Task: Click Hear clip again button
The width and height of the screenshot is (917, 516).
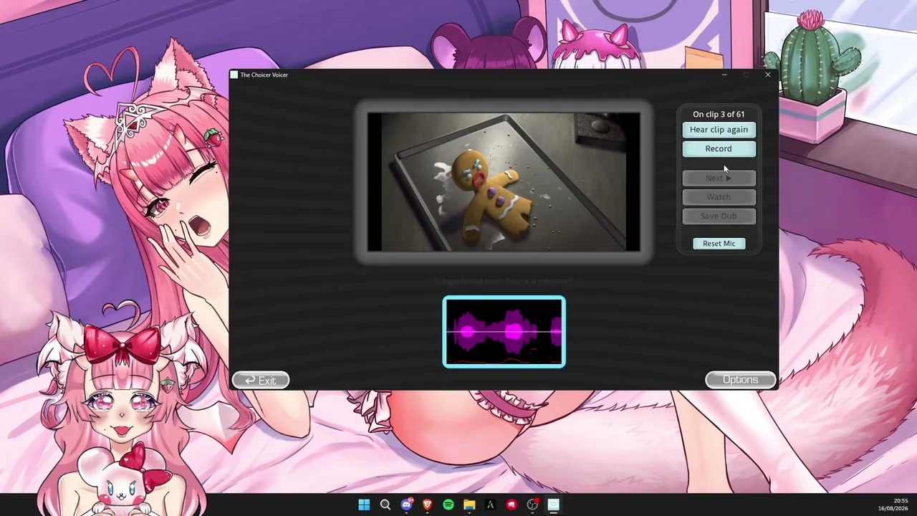Action: coord(719,130)
